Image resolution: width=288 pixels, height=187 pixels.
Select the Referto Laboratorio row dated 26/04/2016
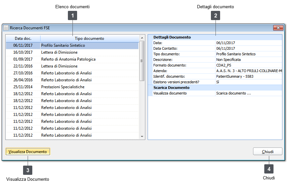tap(72, 80)
